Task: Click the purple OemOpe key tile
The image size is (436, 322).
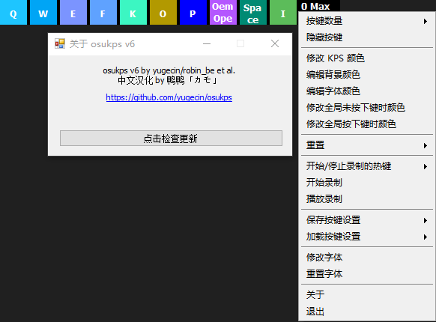Action: [x=223, y=12]
